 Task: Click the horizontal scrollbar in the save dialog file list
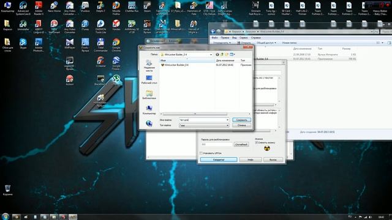(x=195, y=114)
